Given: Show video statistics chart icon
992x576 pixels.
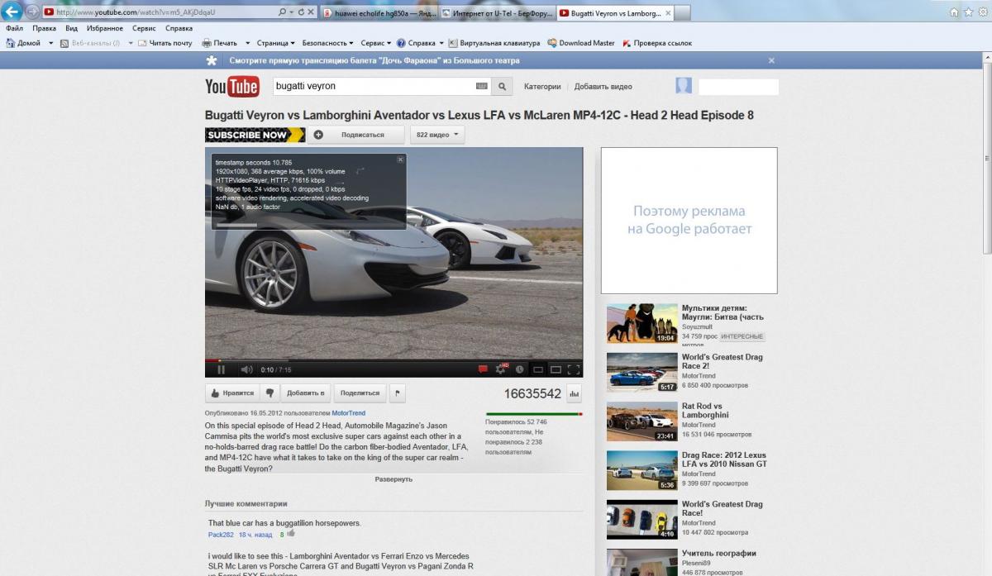Looking at the screenshot, I should (575, 393).
